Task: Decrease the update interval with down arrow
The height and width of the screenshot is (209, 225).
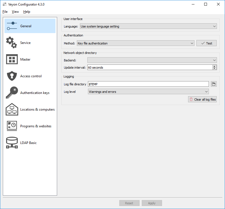Action: [214, 68]
